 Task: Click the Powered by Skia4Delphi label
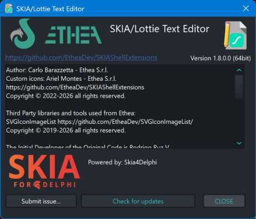point(122,162)
